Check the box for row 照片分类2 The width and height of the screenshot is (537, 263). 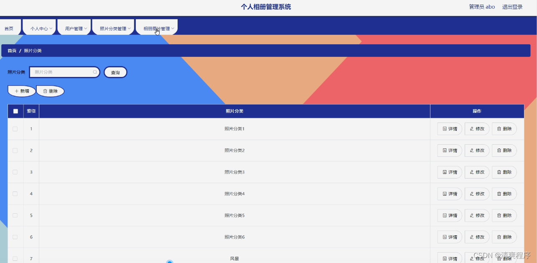15,151
